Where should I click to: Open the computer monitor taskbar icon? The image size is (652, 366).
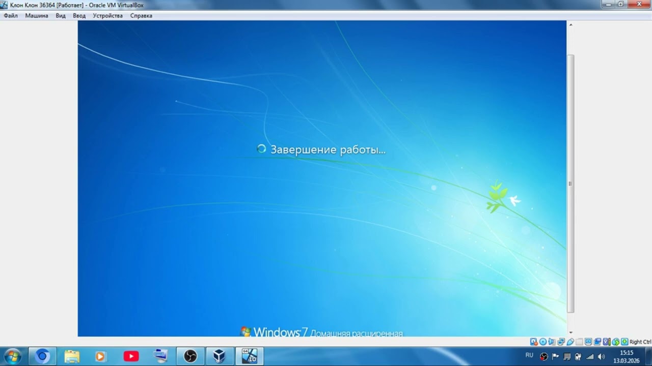[160, 356]
